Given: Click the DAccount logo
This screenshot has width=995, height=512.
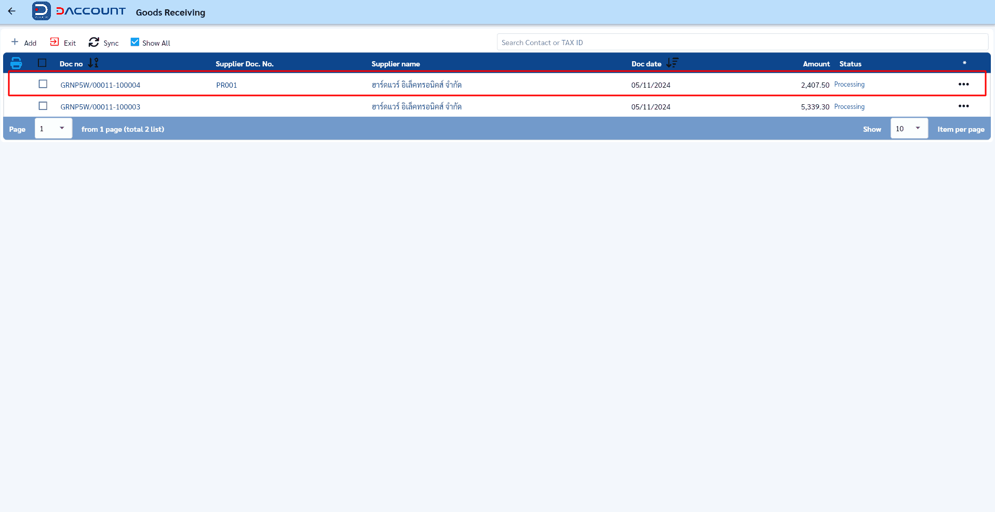Looking at the screenshot, I should coord(79,11).
